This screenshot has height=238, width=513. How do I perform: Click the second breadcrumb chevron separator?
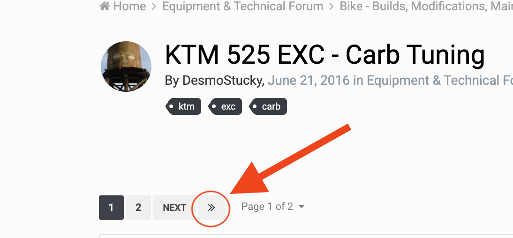coord(332,6)
